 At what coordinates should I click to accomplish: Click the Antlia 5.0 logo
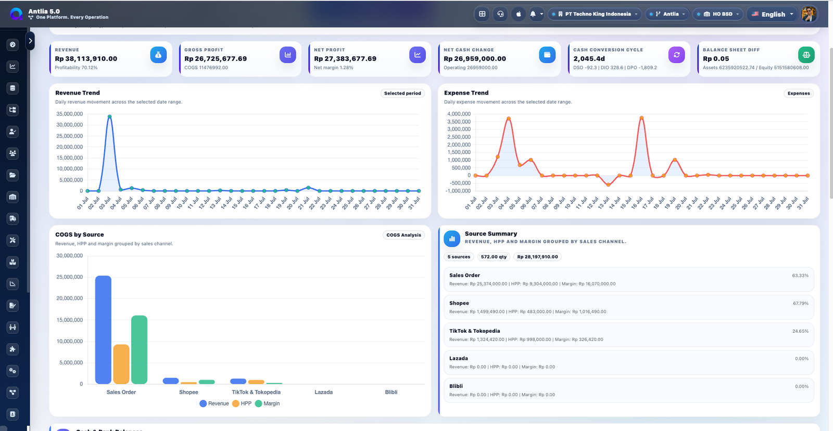pos(16,14)
